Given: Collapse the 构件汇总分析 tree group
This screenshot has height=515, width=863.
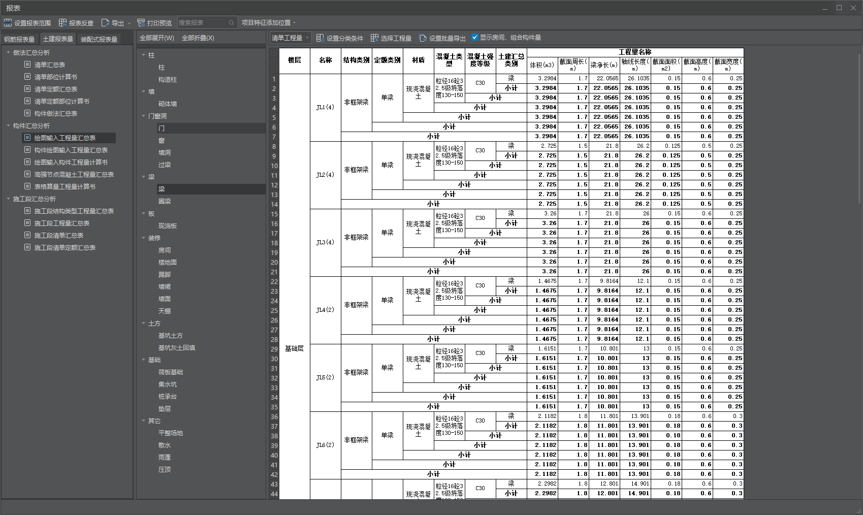Looking at the screenshot, I should [8, 125].
